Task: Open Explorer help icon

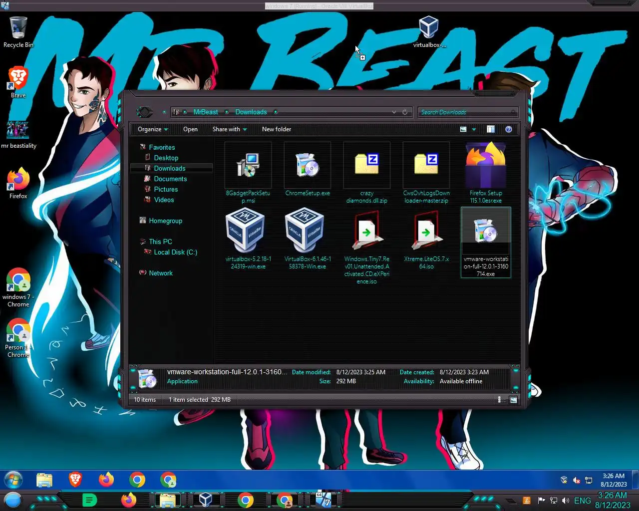Action: 508,129
